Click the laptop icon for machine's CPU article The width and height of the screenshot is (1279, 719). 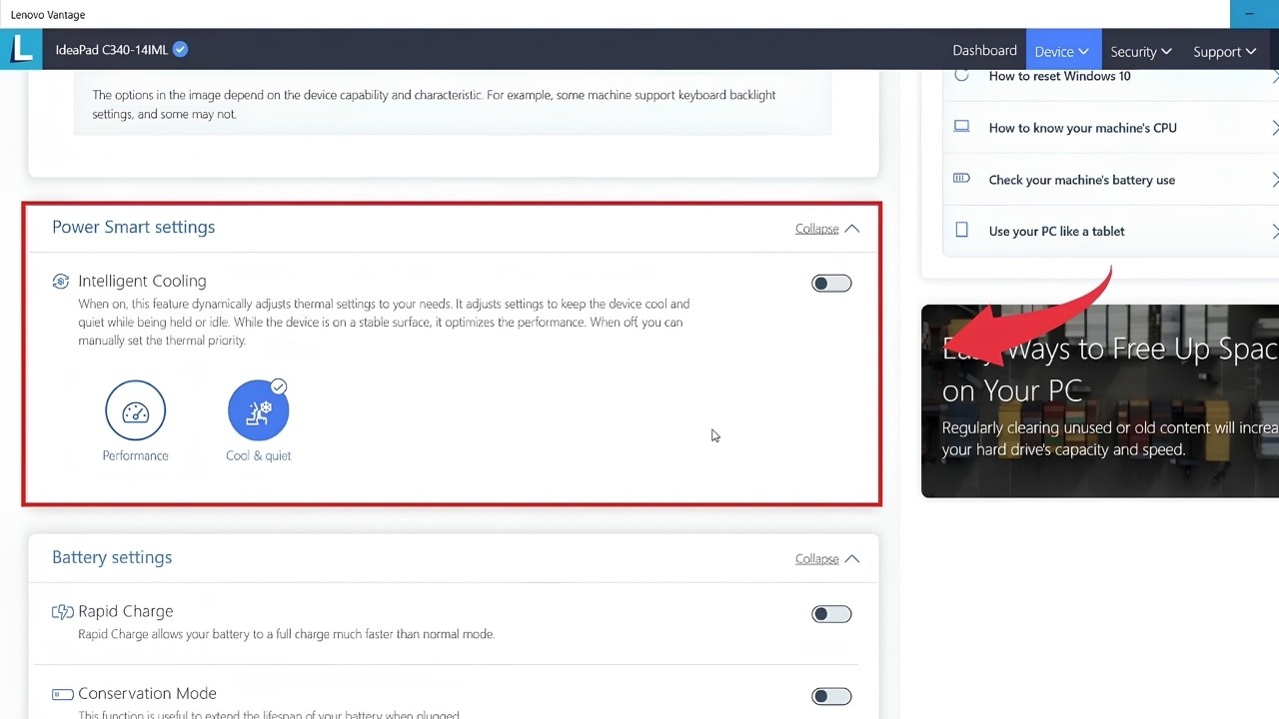tap(961, 127)
